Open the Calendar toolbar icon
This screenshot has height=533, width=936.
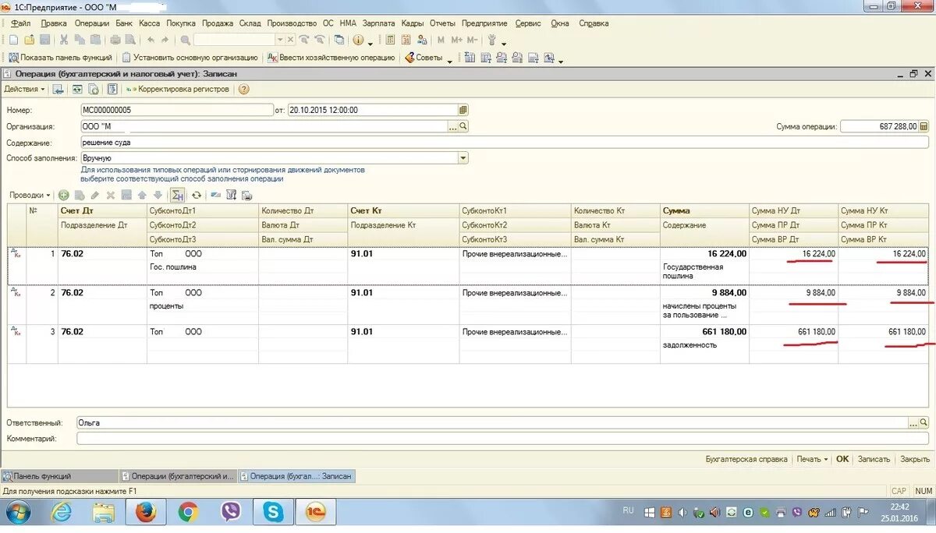tap(406, 40)
